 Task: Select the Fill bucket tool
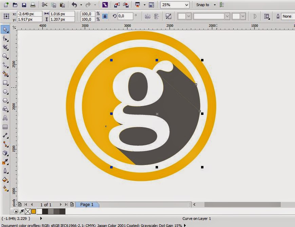(x=5, y=180)
